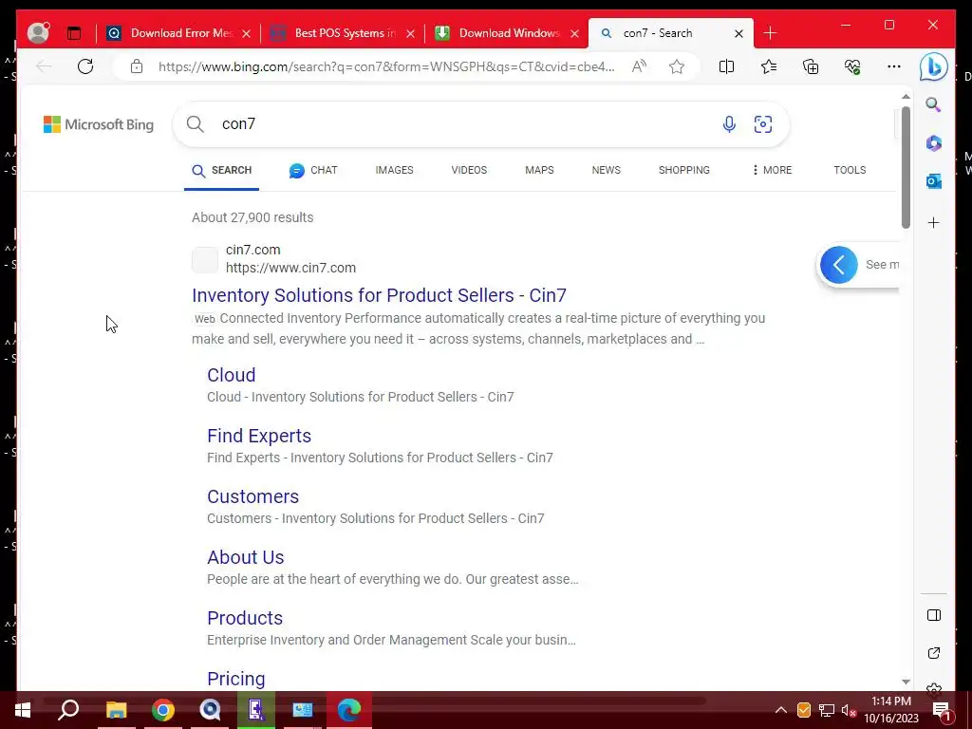972x729 pixels.
Task: Select the Bing CHAT tab
Action: pyautogui.click(x=313, y=171)
